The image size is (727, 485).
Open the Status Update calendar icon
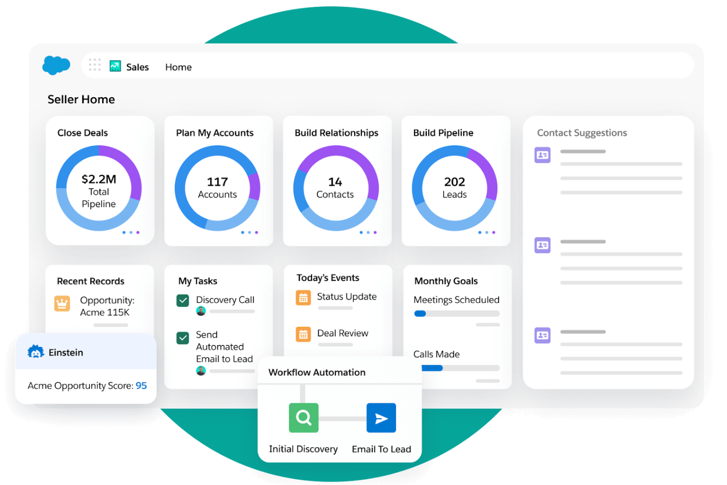pyautogui.click(x=303, y=297)
